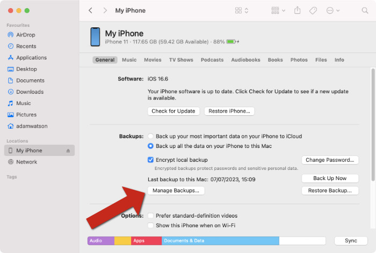The width and height of the screenshot is (376, 253).
Task: Click the yellow storage bar segment
Action: [122, 241]
